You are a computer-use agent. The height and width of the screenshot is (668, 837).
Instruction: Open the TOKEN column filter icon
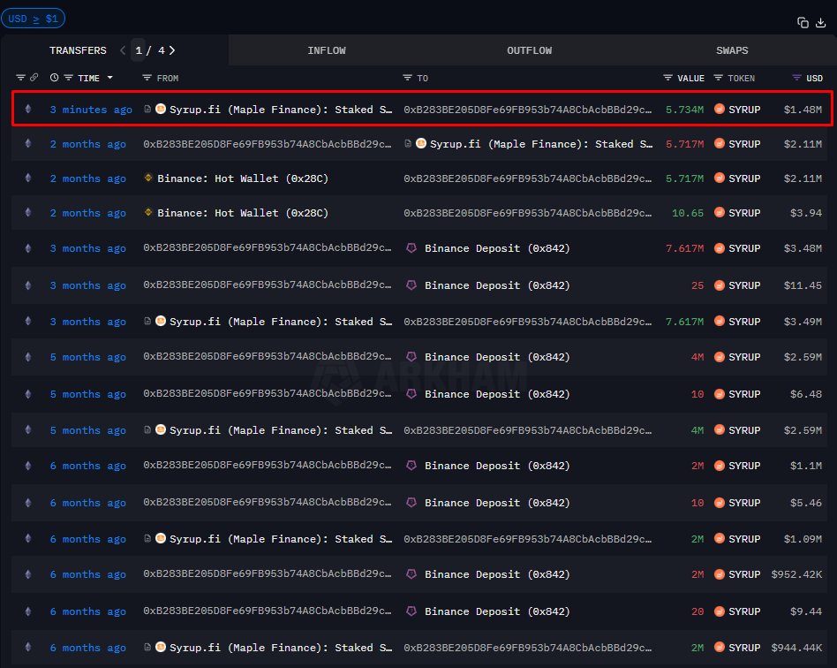tap(718, 78)
